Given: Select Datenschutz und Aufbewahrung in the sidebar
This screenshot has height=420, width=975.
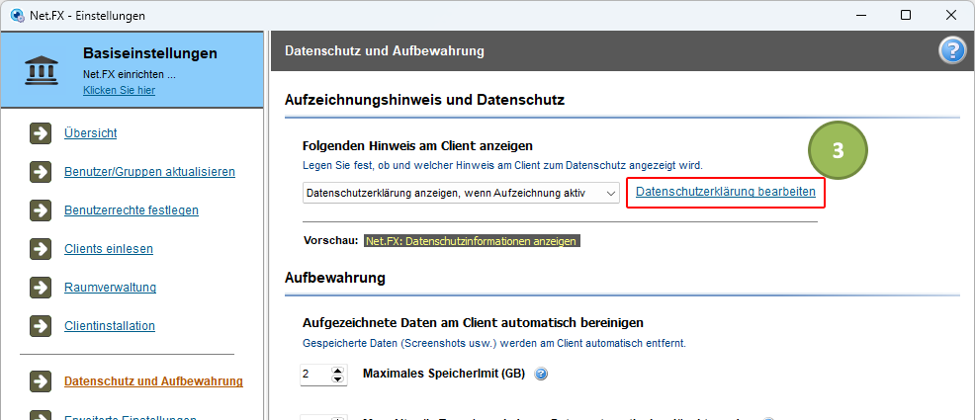Looking at the screenshot, I should coord(153,380).
